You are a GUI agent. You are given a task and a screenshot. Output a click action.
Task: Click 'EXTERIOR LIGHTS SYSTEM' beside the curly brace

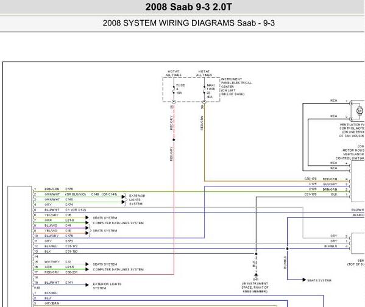(x=137, y=200)
